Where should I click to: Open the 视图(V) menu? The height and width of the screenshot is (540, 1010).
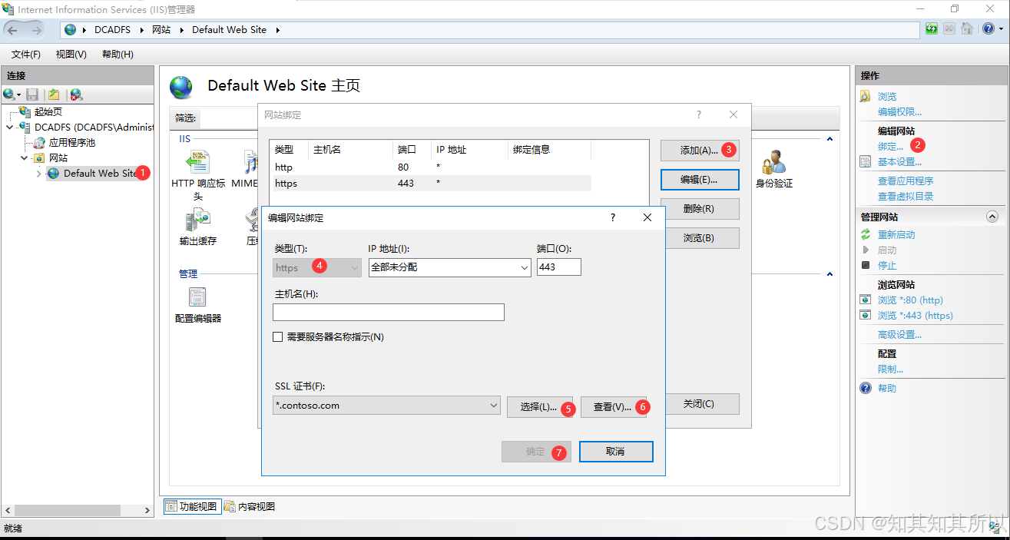coord(71,55)
